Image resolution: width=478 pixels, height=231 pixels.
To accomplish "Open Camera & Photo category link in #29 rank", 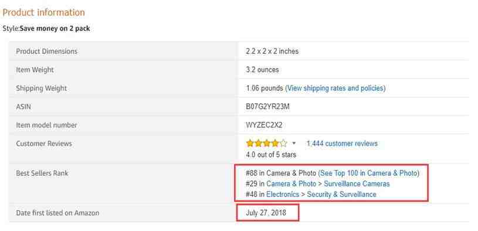I will click(x=291, y=184).
